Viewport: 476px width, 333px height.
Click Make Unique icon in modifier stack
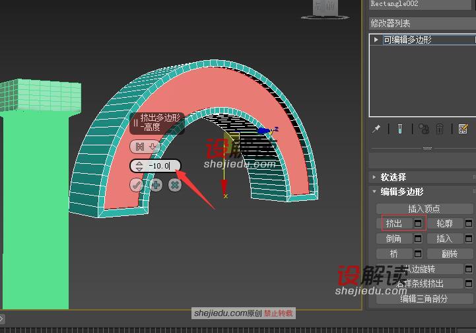[423, 129]
